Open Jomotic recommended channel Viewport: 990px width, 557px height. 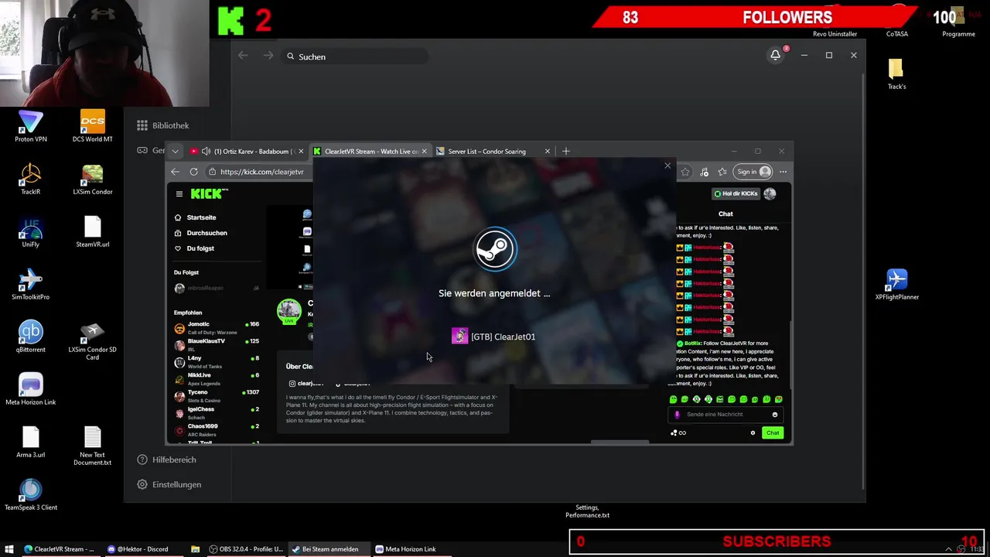217,327
